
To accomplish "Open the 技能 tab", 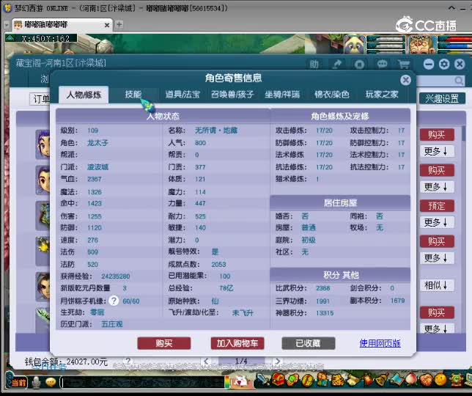I will [133, 95].
